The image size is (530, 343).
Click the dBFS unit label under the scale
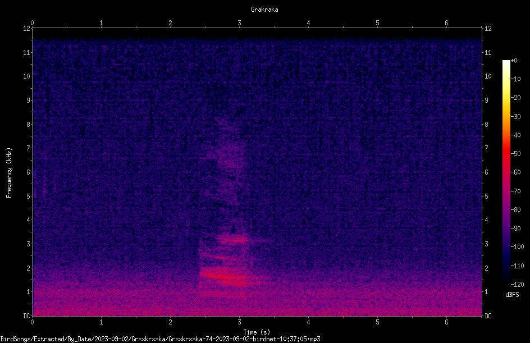tap(512, 295)
